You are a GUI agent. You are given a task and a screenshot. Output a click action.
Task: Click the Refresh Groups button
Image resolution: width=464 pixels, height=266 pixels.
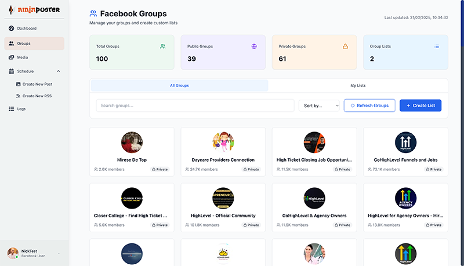tap(369, 105)
